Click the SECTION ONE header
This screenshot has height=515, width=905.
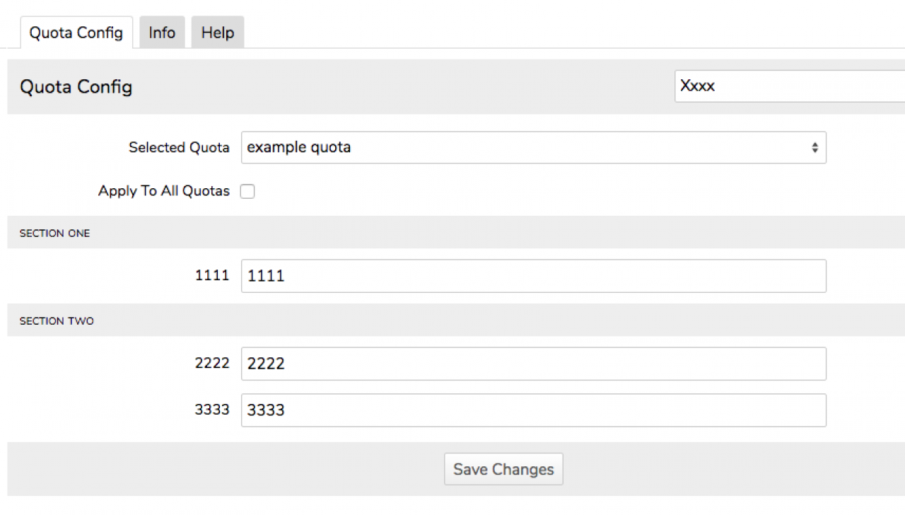point(54,233)
